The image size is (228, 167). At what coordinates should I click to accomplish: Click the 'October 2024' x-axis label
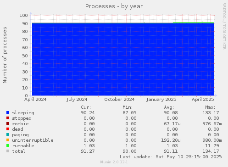pyautogui.click(x=119, y=100)
